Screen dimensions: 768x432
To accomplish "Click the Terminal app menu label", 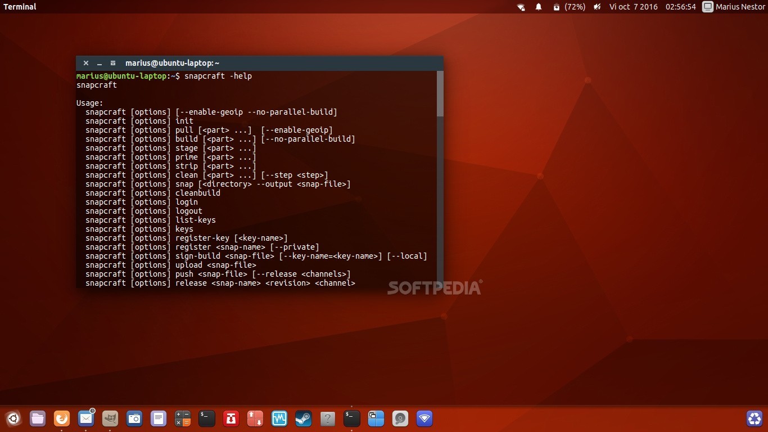I will coord(20,7).
